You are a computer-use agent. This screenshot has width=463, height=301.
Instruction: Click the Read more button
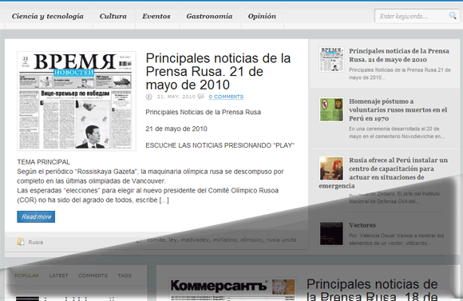(x=36, y=216)
